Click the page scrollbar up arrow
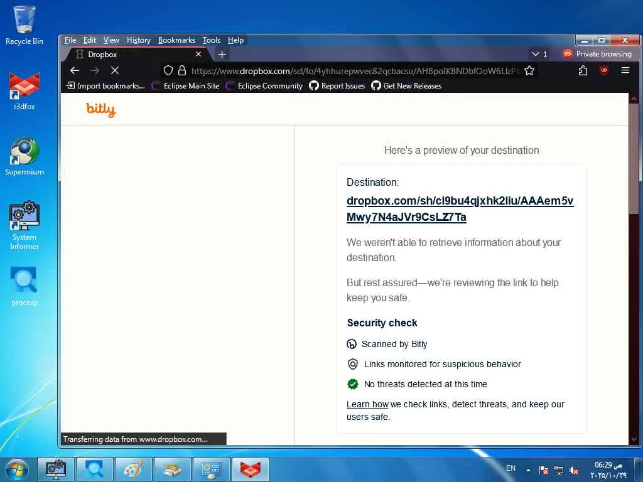This screenshot has height=482, width=643. point(634,99)
